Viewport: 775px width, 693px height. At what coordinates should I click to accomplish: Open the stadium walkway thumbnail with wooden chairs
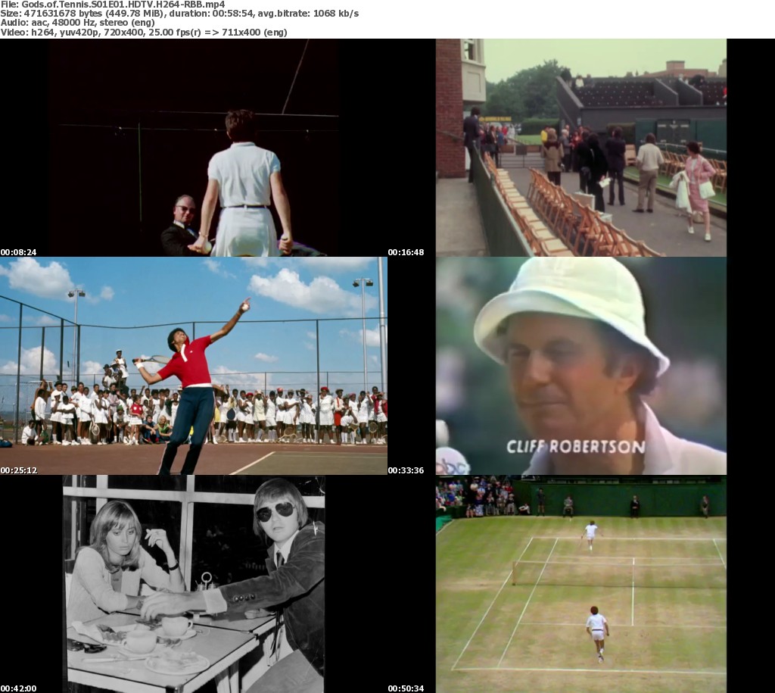[580, 148]
